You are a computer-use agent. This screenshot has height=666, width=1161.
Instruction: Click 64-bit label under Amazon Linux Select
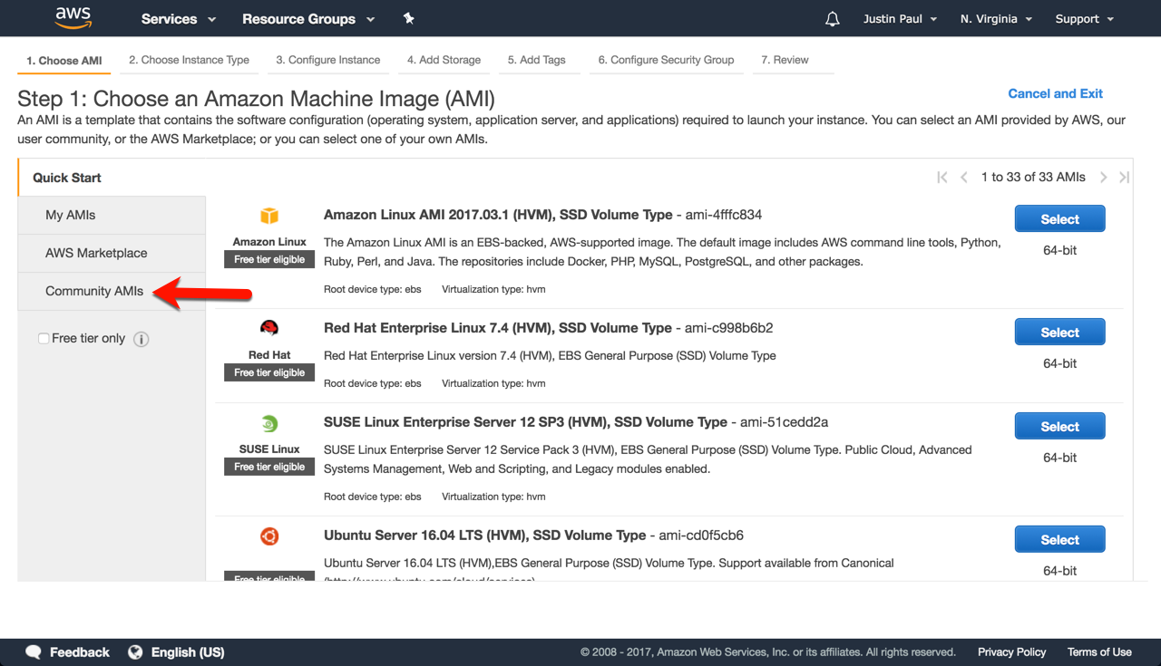pos(1059,250)
